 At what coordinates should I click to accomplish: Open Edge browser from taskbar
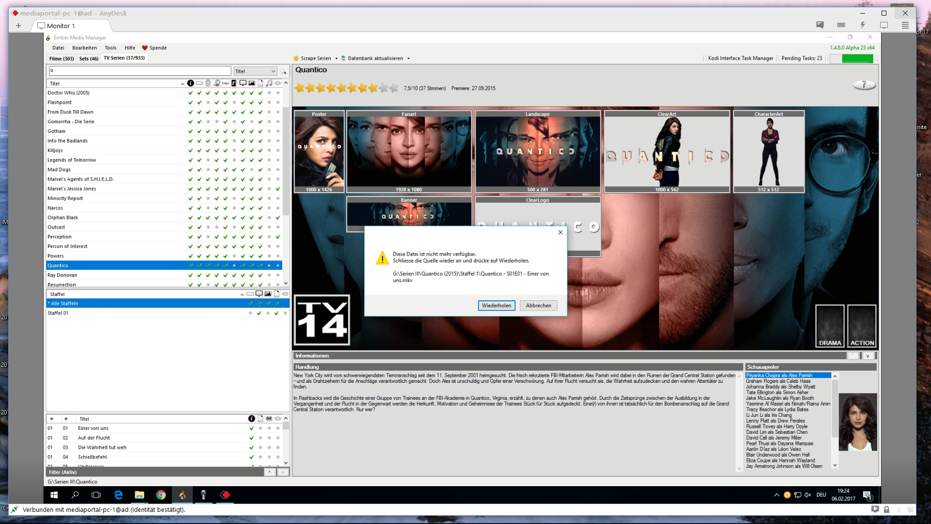click(118, 495)
